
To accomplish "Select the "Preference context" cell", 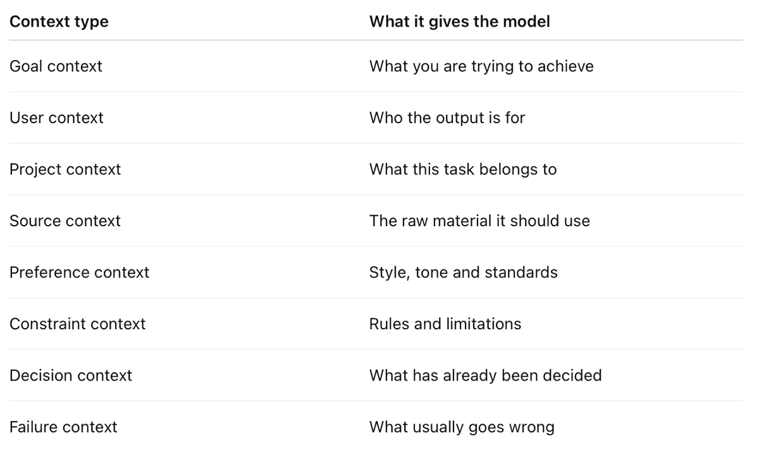I will click(80, 272).
